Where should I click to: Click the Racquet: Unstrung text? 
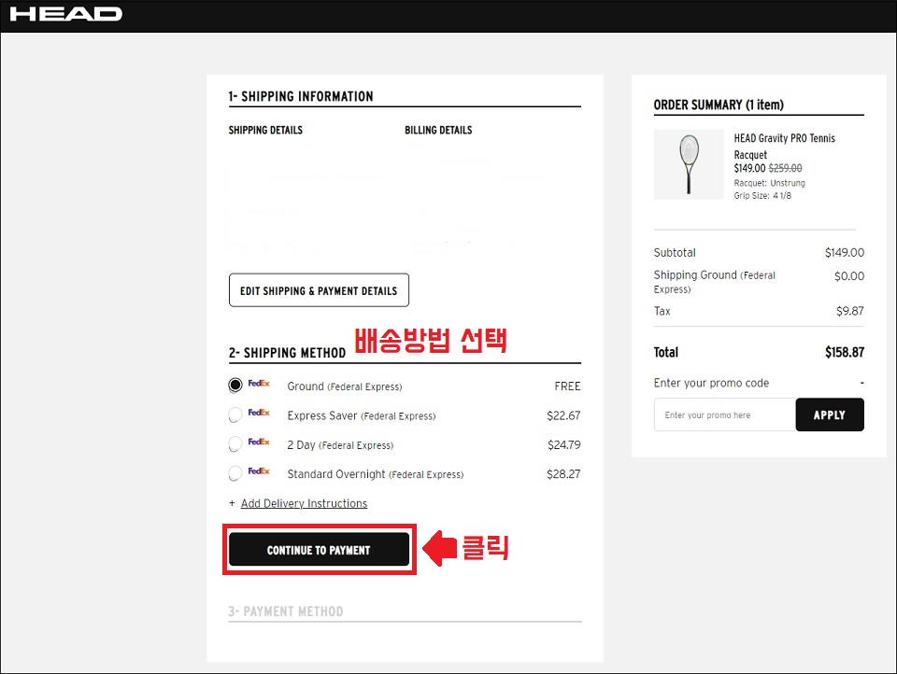click(769, 183)
